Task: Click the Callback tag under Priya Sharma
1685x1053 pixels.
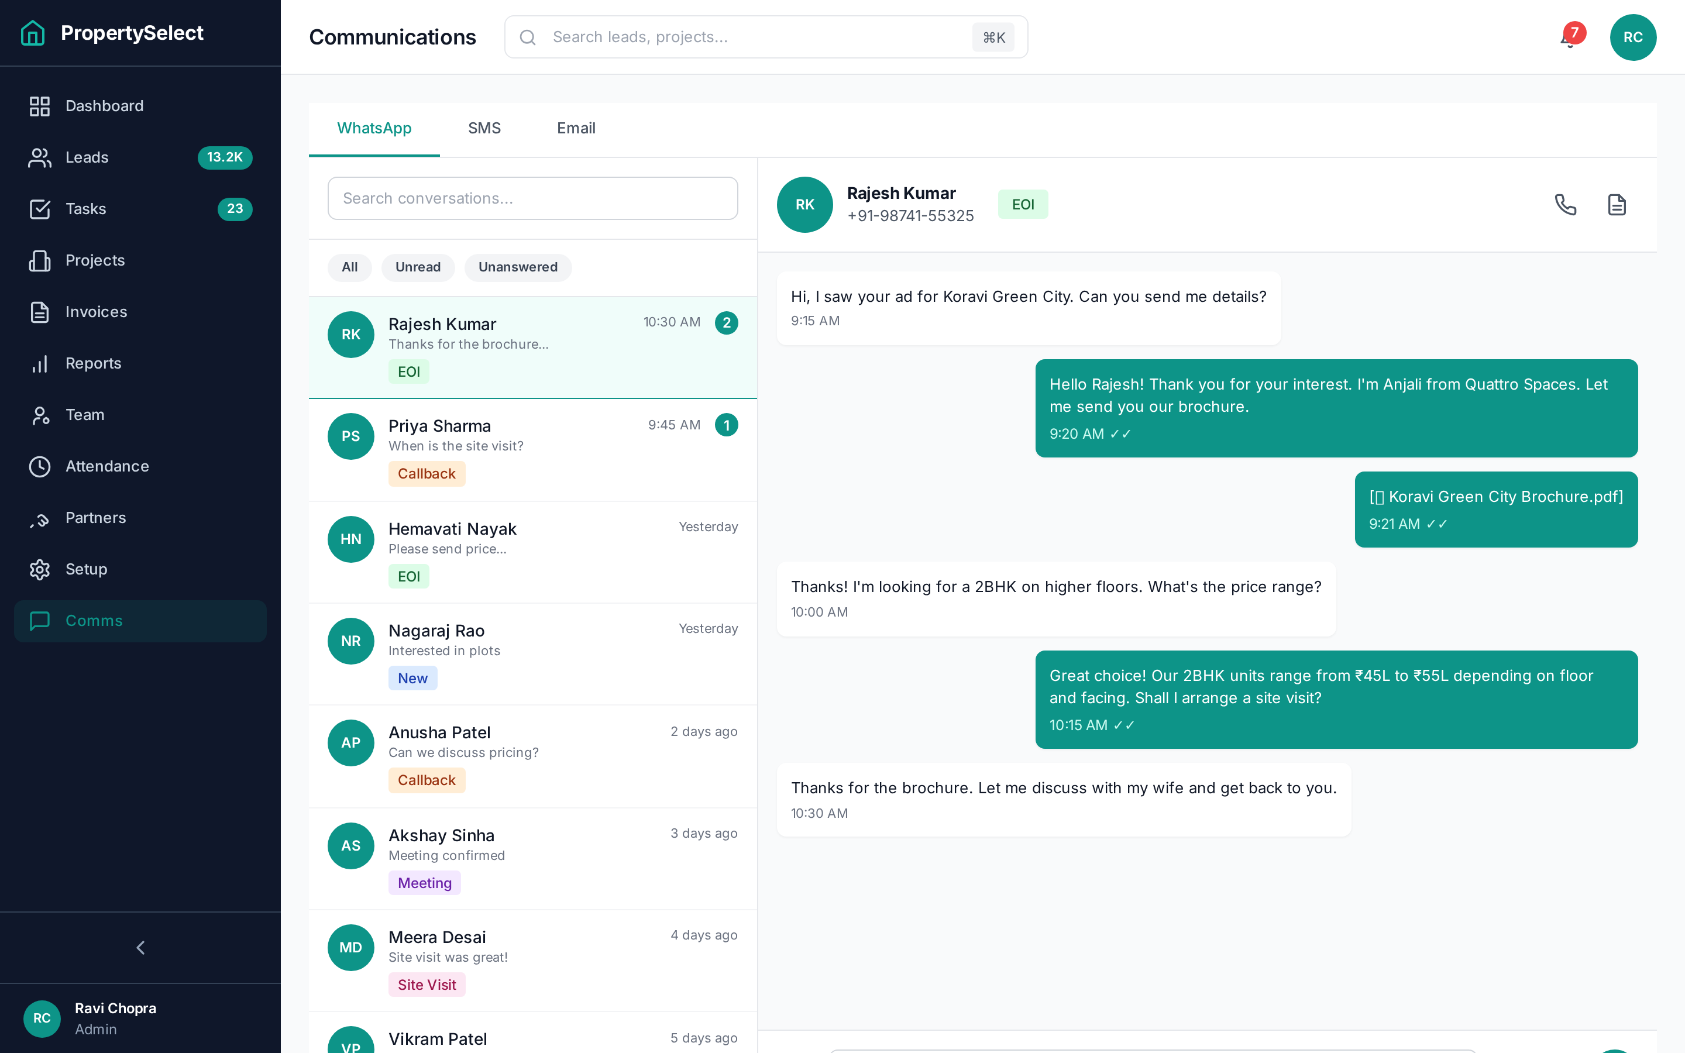Action: click(x=427, y=474)
